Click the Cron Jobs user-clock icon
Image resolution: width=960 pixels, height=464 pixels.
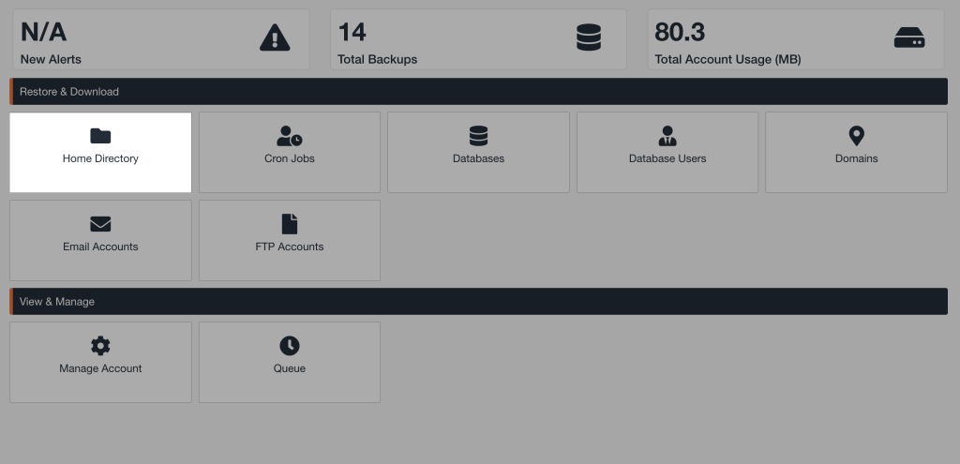point(289,137)
